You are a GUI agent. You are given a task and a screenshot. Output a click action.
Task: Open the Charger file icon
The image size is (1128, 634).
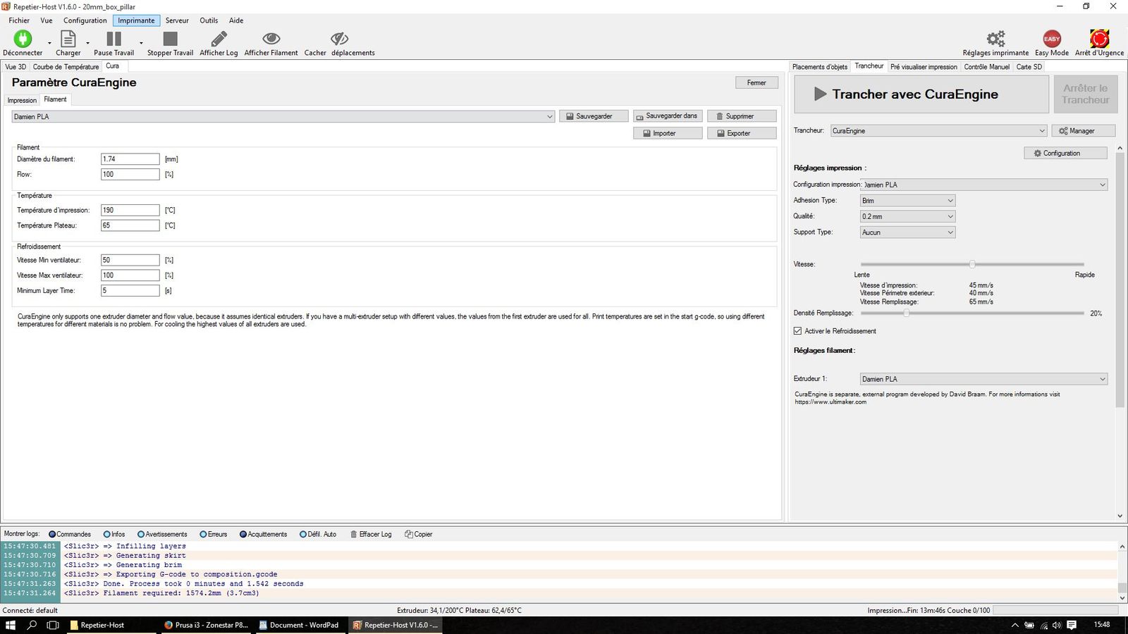point(68,39)
